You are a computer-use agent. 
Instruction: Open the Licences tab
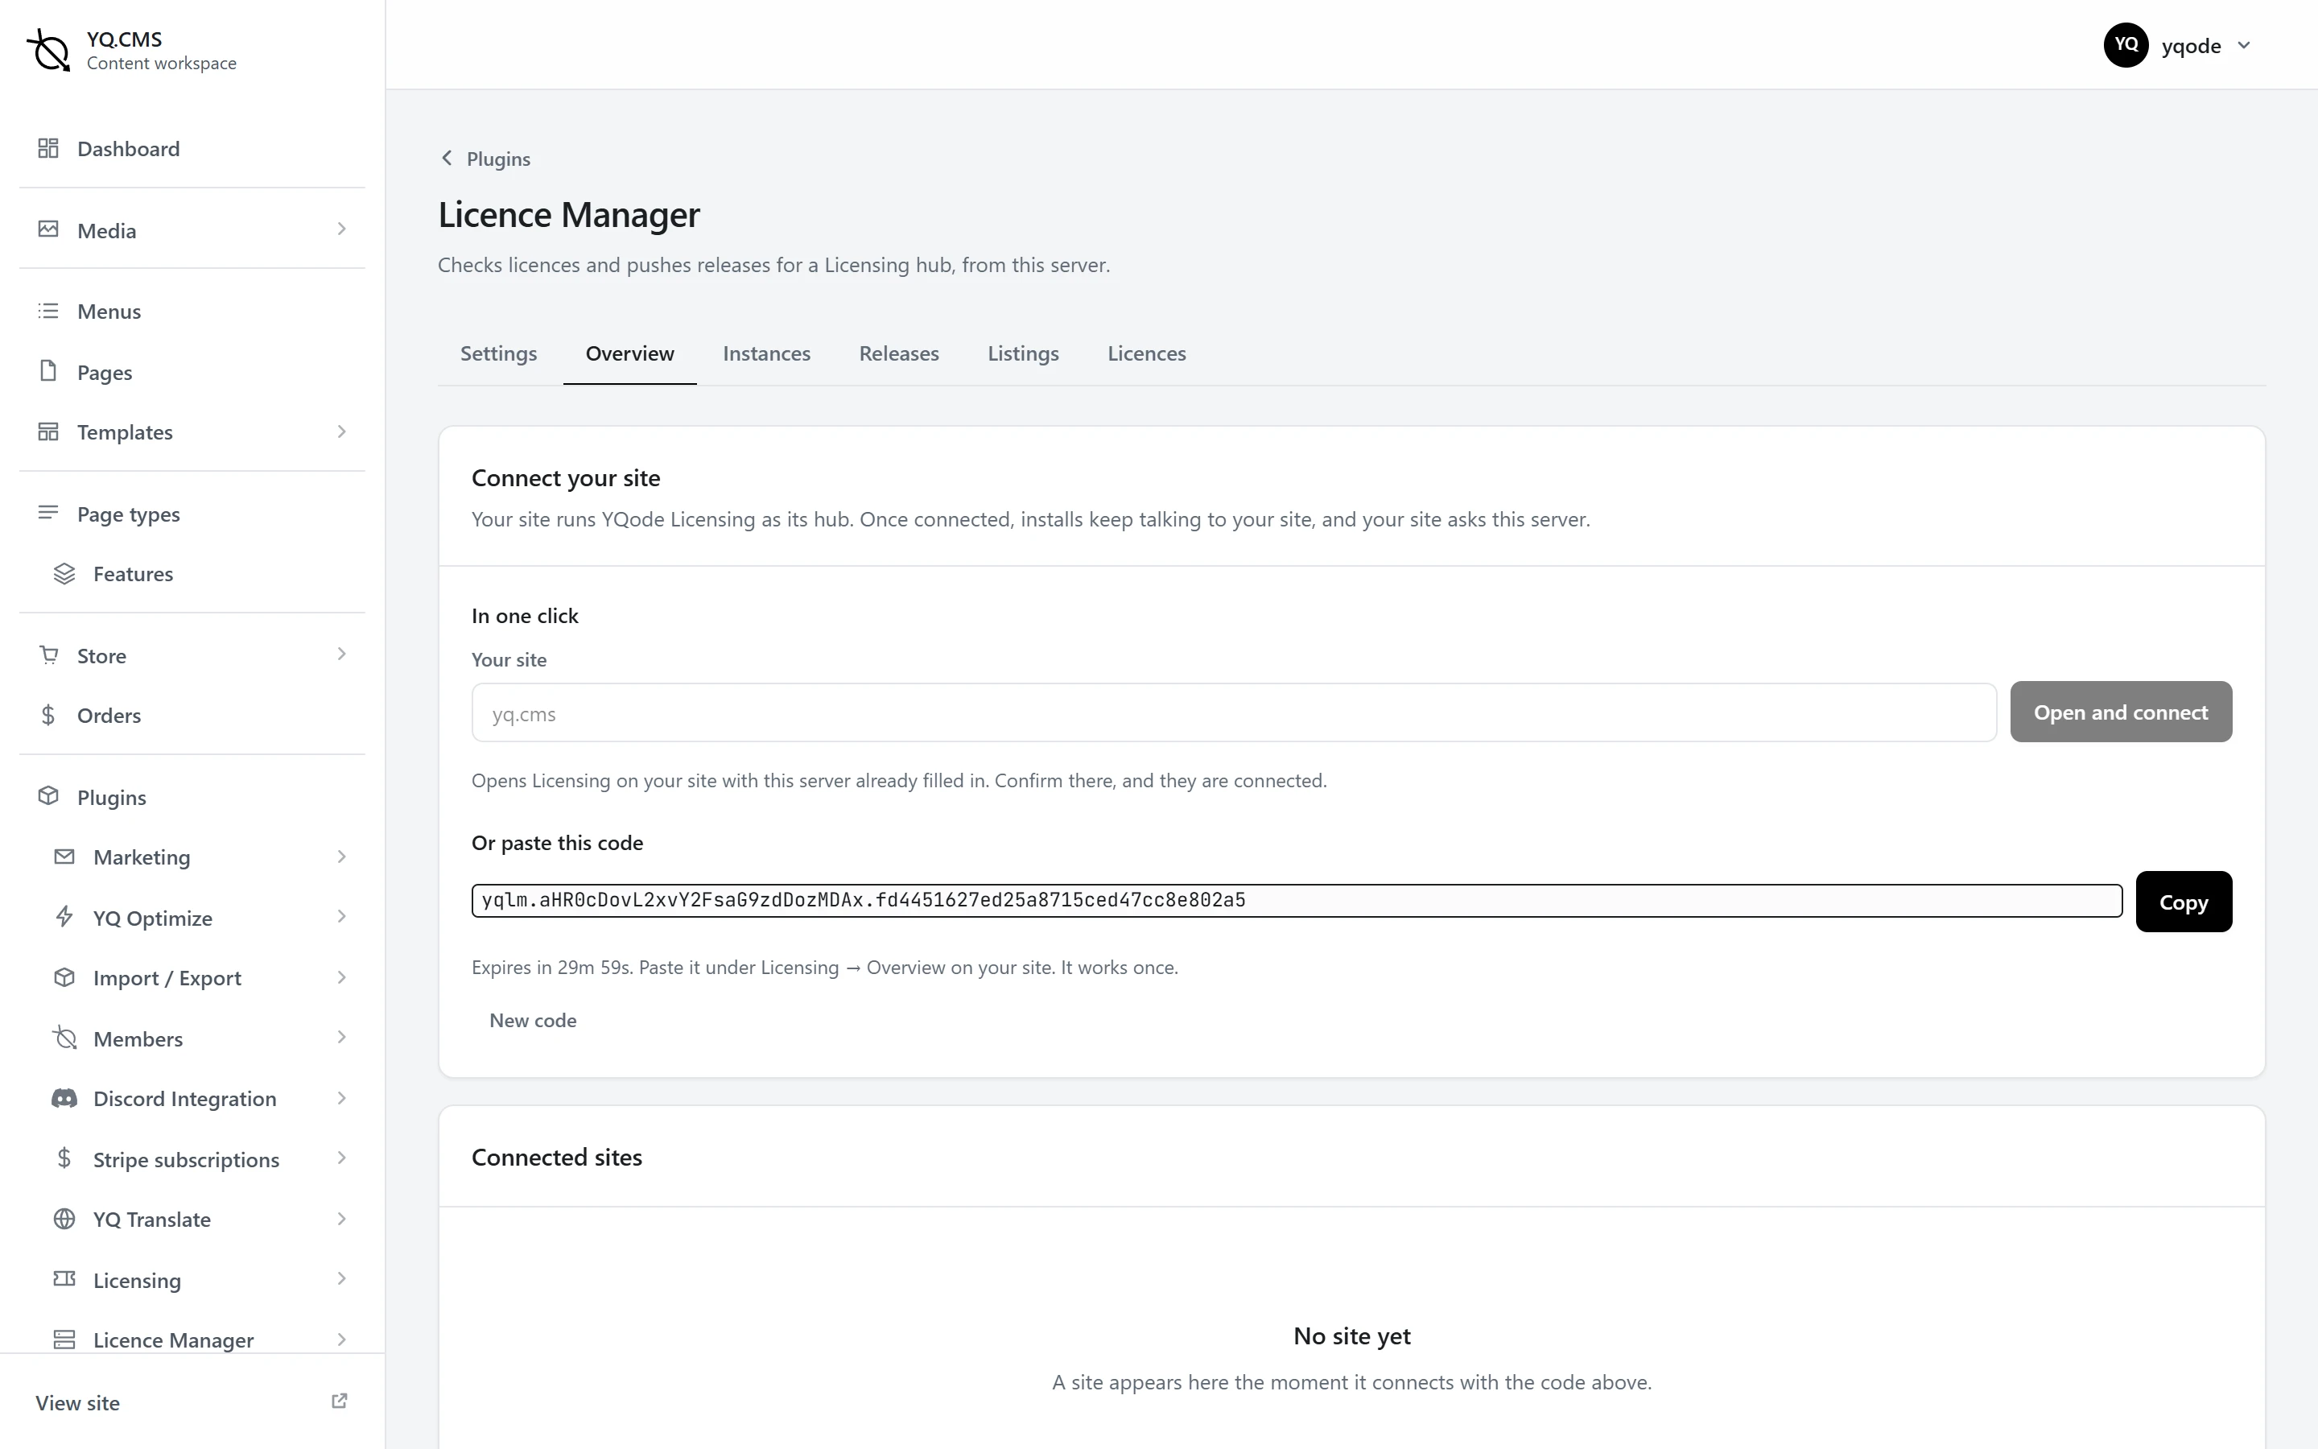point(1147,353)
